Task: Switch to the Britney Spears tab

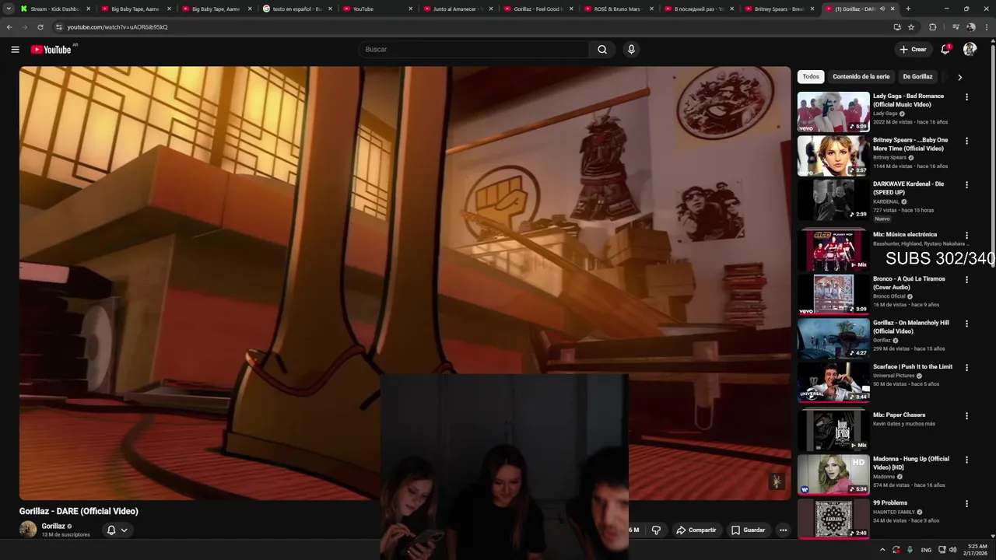Action: point(780,9)
